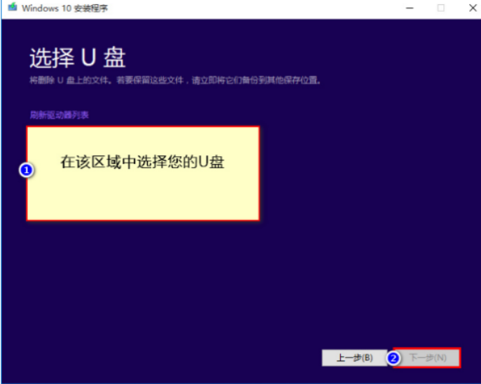This screenshot has height=384, width=481.
Task: Click the blue number 1 annotation badge
Action: pyautogui.click(x=26, y=170)
